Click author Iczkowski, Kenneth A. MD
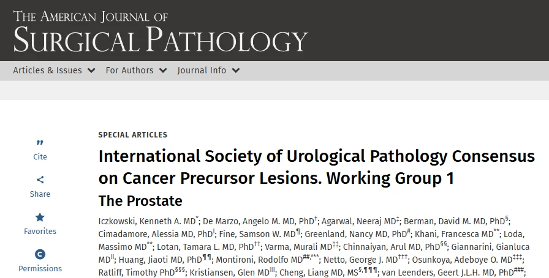The image size is (549, 278). click(146, 220)
